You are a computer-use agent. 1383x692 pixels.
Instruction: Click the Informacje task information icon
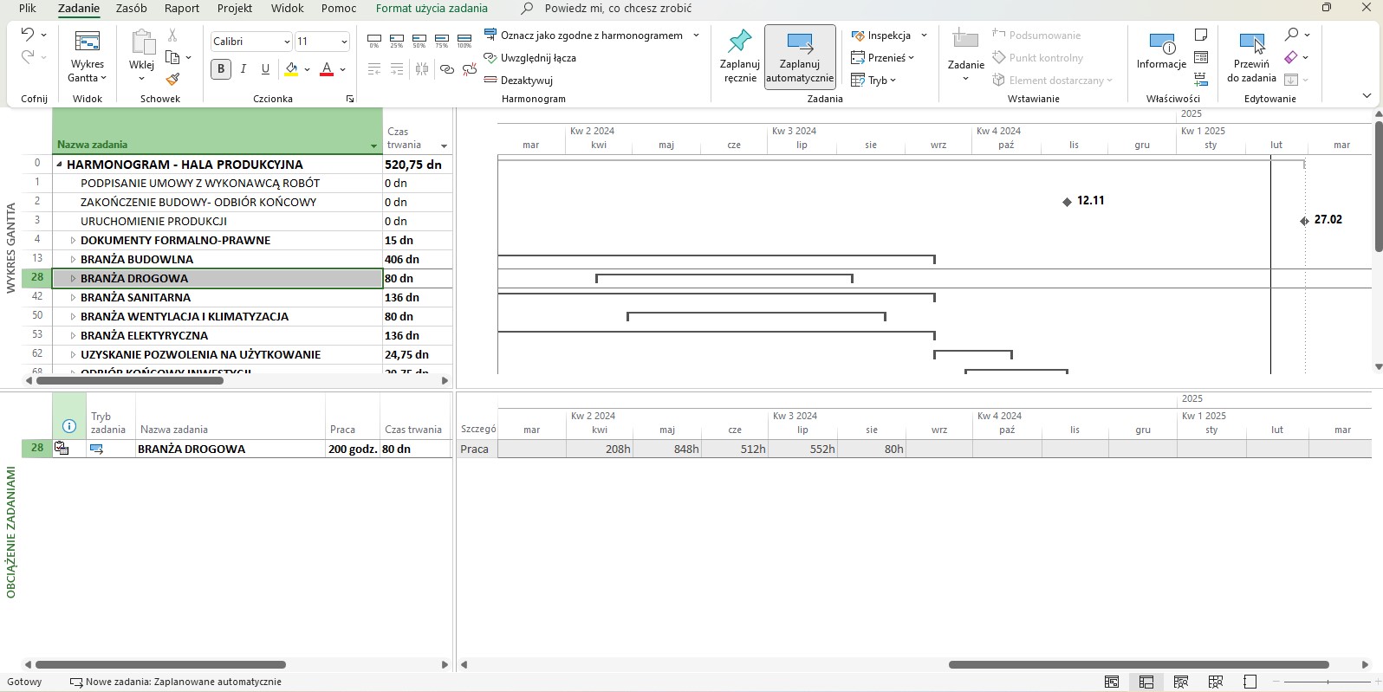pos(1161,42)
